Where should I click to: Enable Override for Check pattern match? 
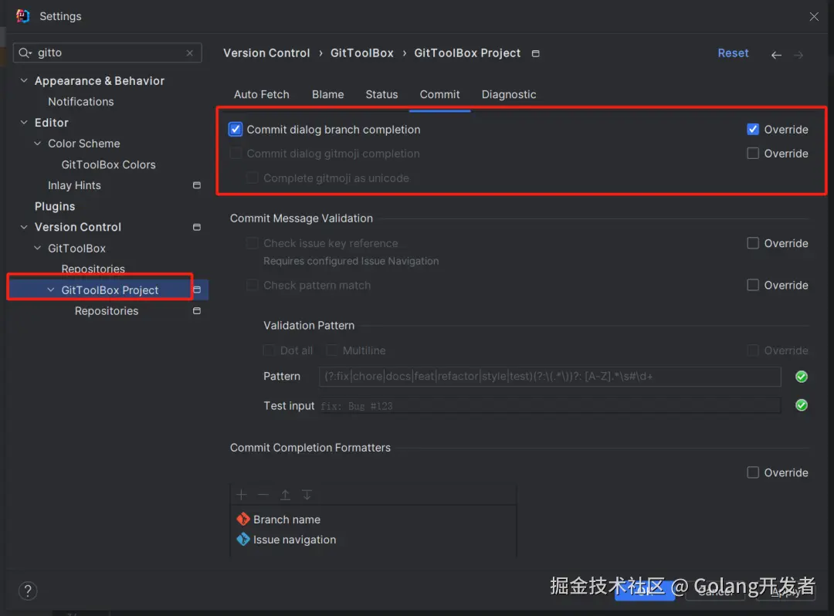pyautogui.click(x=753, y=286)
